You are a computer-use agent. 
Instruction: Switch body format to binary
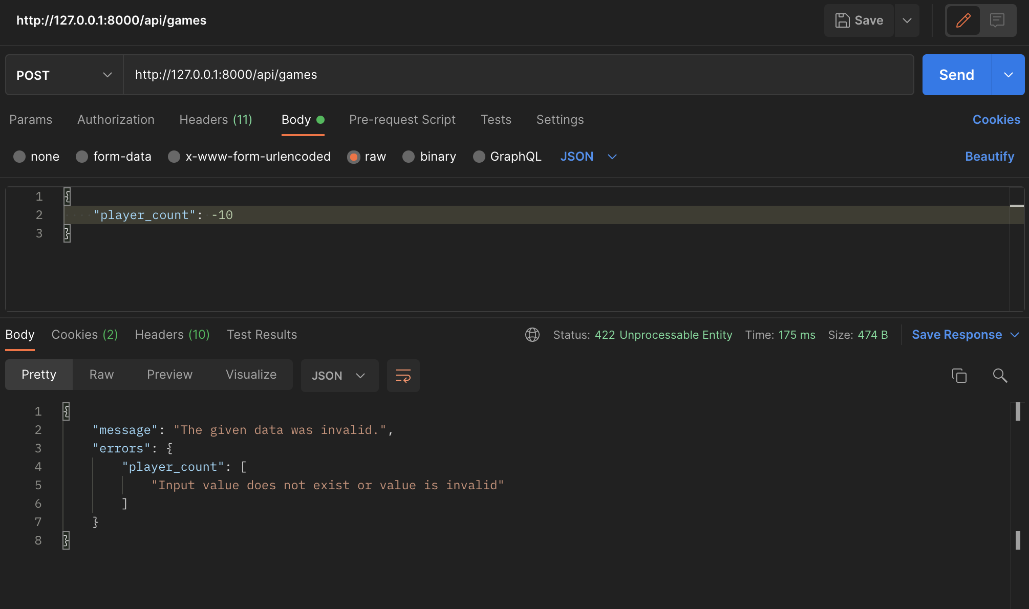pyautogui.click(x=429, y=157)
